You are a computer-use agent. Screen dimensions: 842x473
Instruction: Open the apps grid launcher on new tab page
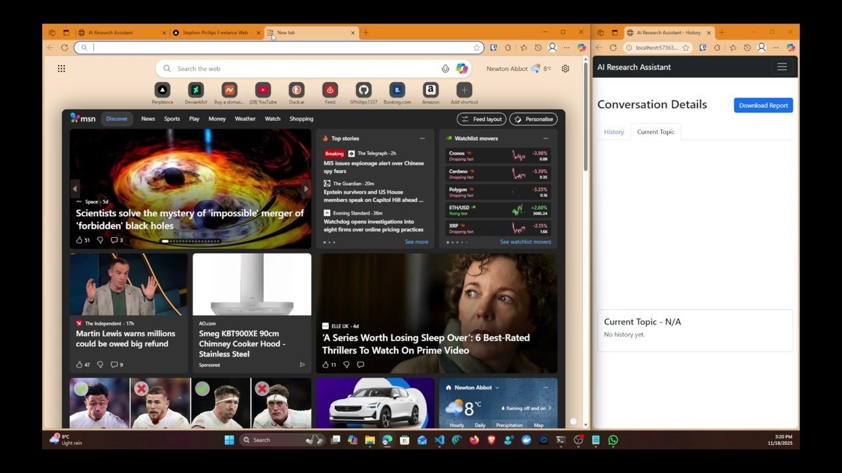click(x=61, y=68)
